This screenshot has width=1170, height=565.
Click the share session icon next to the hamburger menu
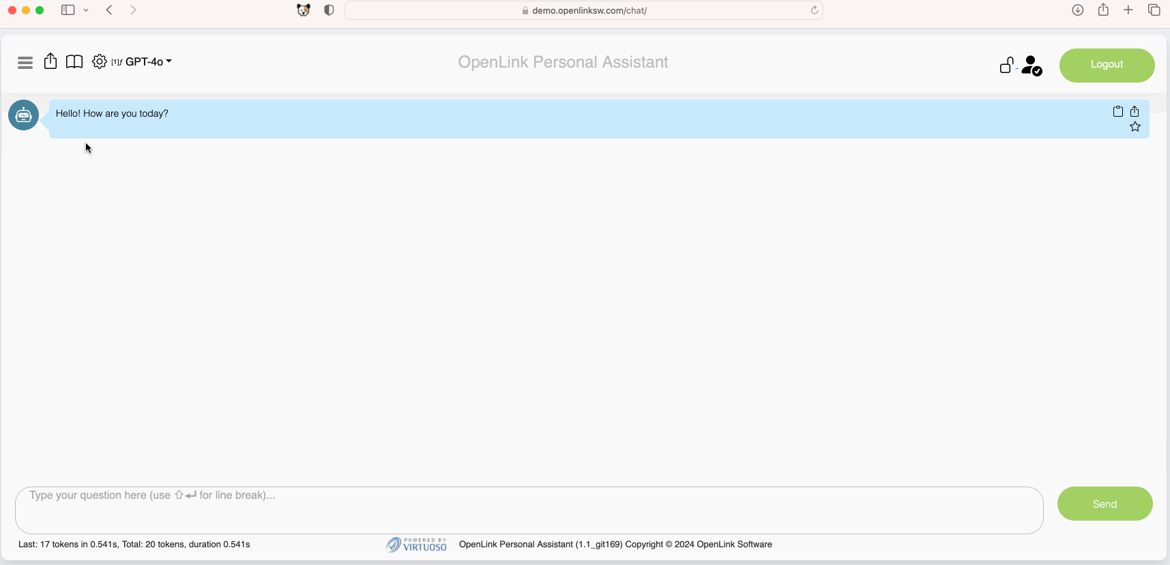pyautogui.click(x=50, y=61)
